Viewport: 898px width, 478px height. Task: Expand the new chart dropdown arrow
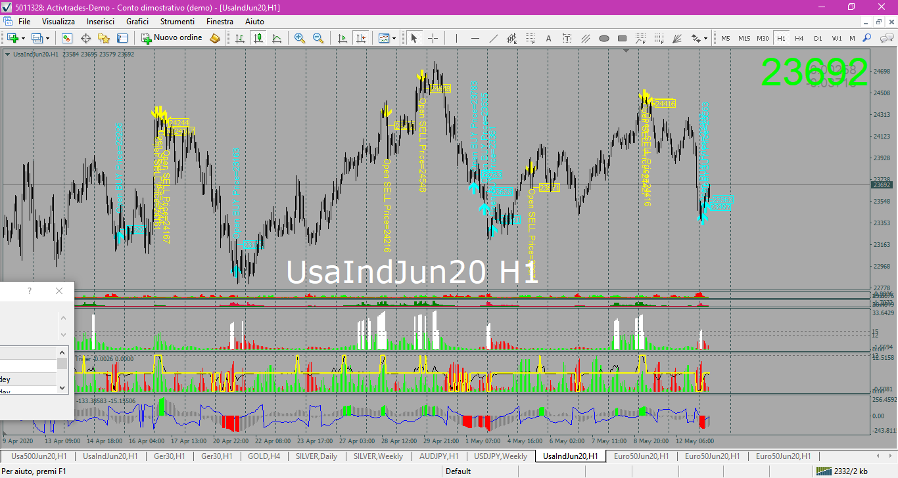coord(23,38)
